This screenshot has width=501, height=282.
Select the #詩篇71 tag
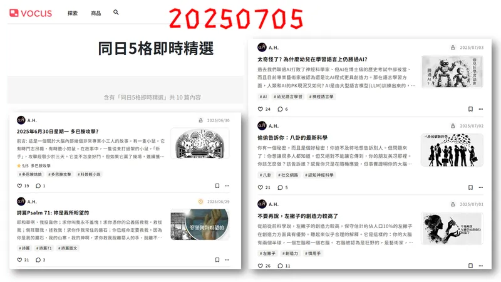(44, 248)
